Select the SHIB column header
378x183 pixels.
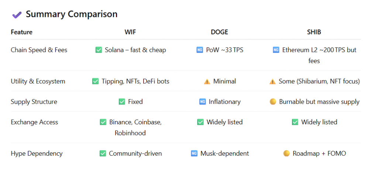314,32
